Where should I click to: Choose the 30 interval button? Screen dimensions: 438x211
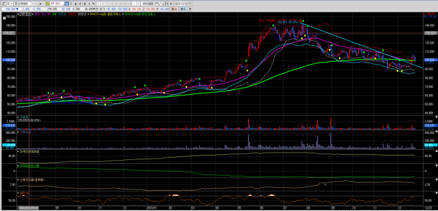pos(120,3)
